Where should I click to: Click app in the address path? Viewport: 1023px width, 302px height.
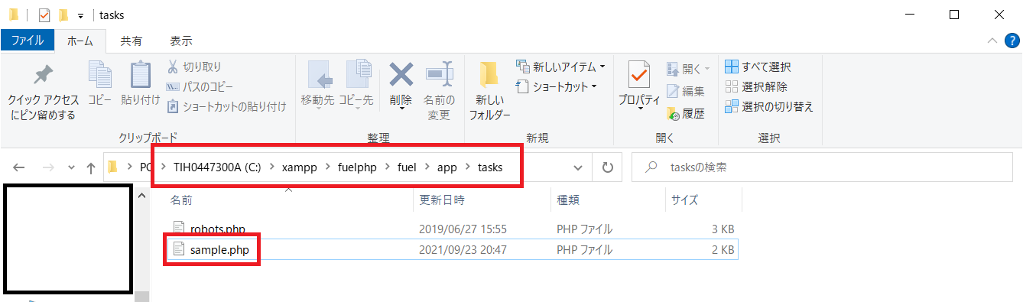447,167
